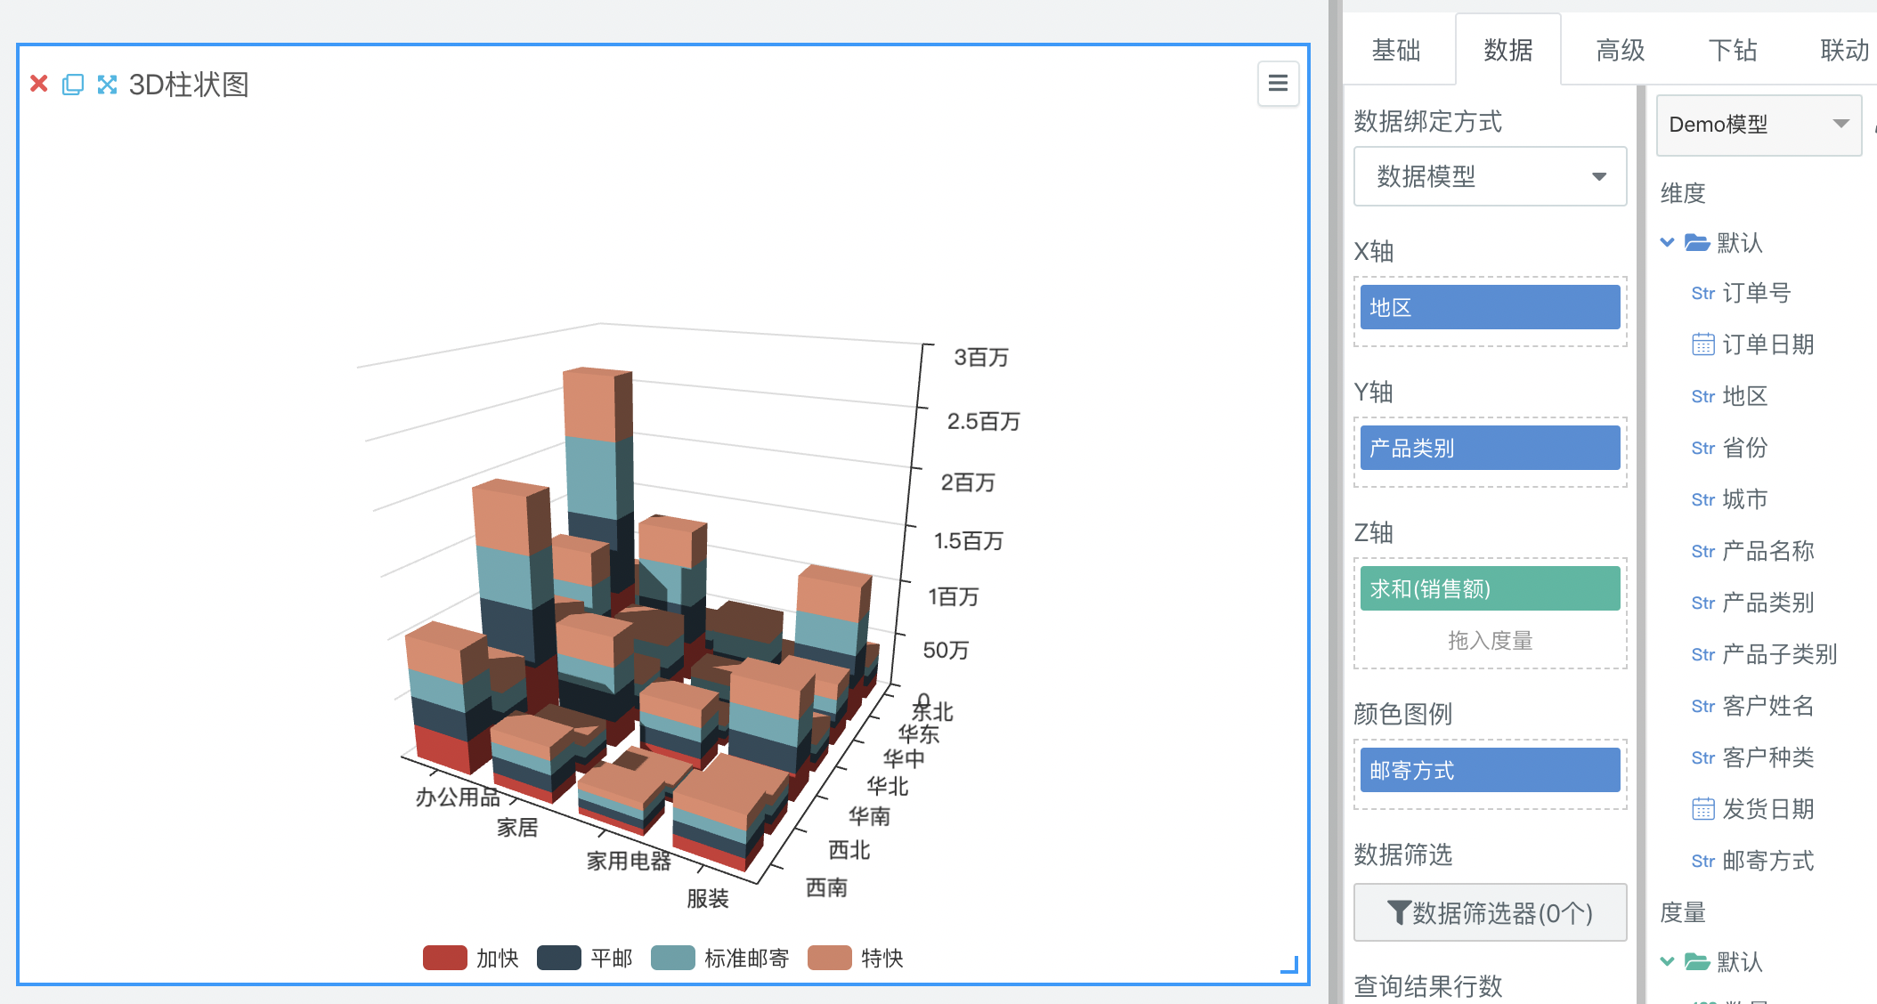Open the chart hamburger menu
Screen dimensions: 1877x1004
(1278, 84)
